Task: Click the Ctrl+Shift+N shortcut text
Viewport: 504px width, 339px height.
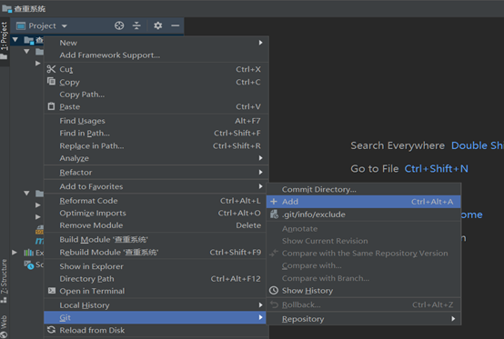Action: tap(436, 168)
